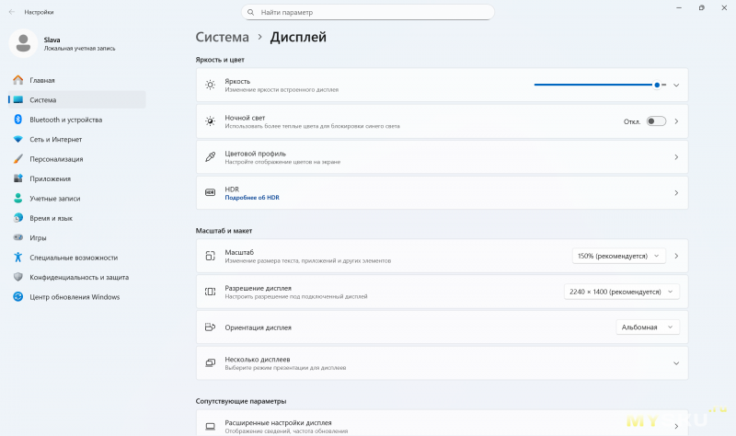This screenshot has width=736, height=436.
Task: Click the Центр обновления Windows icon
Action: (x=17, y=297)
